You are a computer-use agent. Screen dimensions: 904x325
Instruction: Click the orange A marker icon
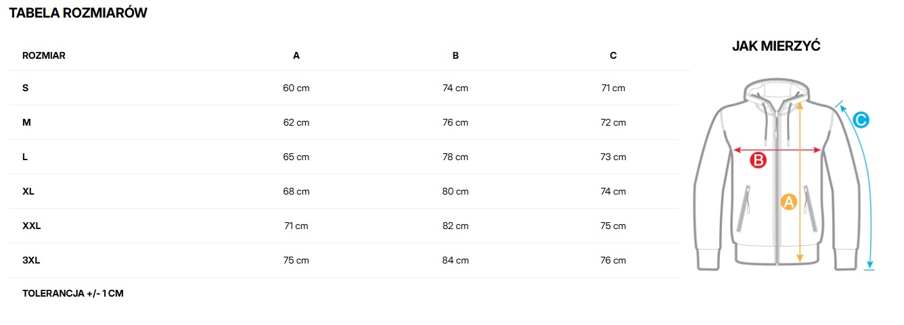pos(788,201)
